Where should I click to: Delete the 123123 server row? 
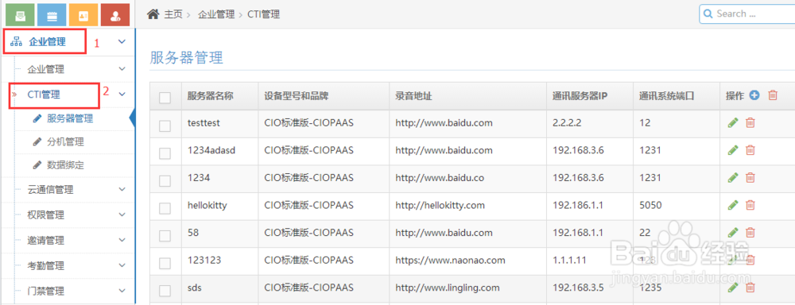[750, 260]
